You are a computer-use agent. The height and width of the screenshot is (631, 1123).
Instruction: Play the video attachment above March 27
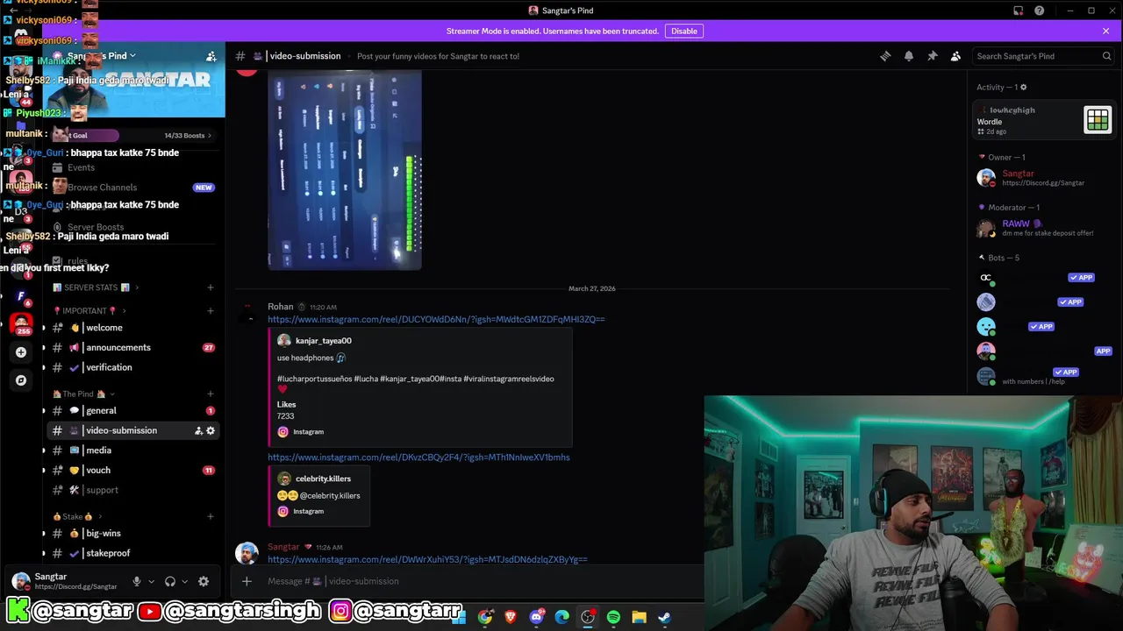345,170
